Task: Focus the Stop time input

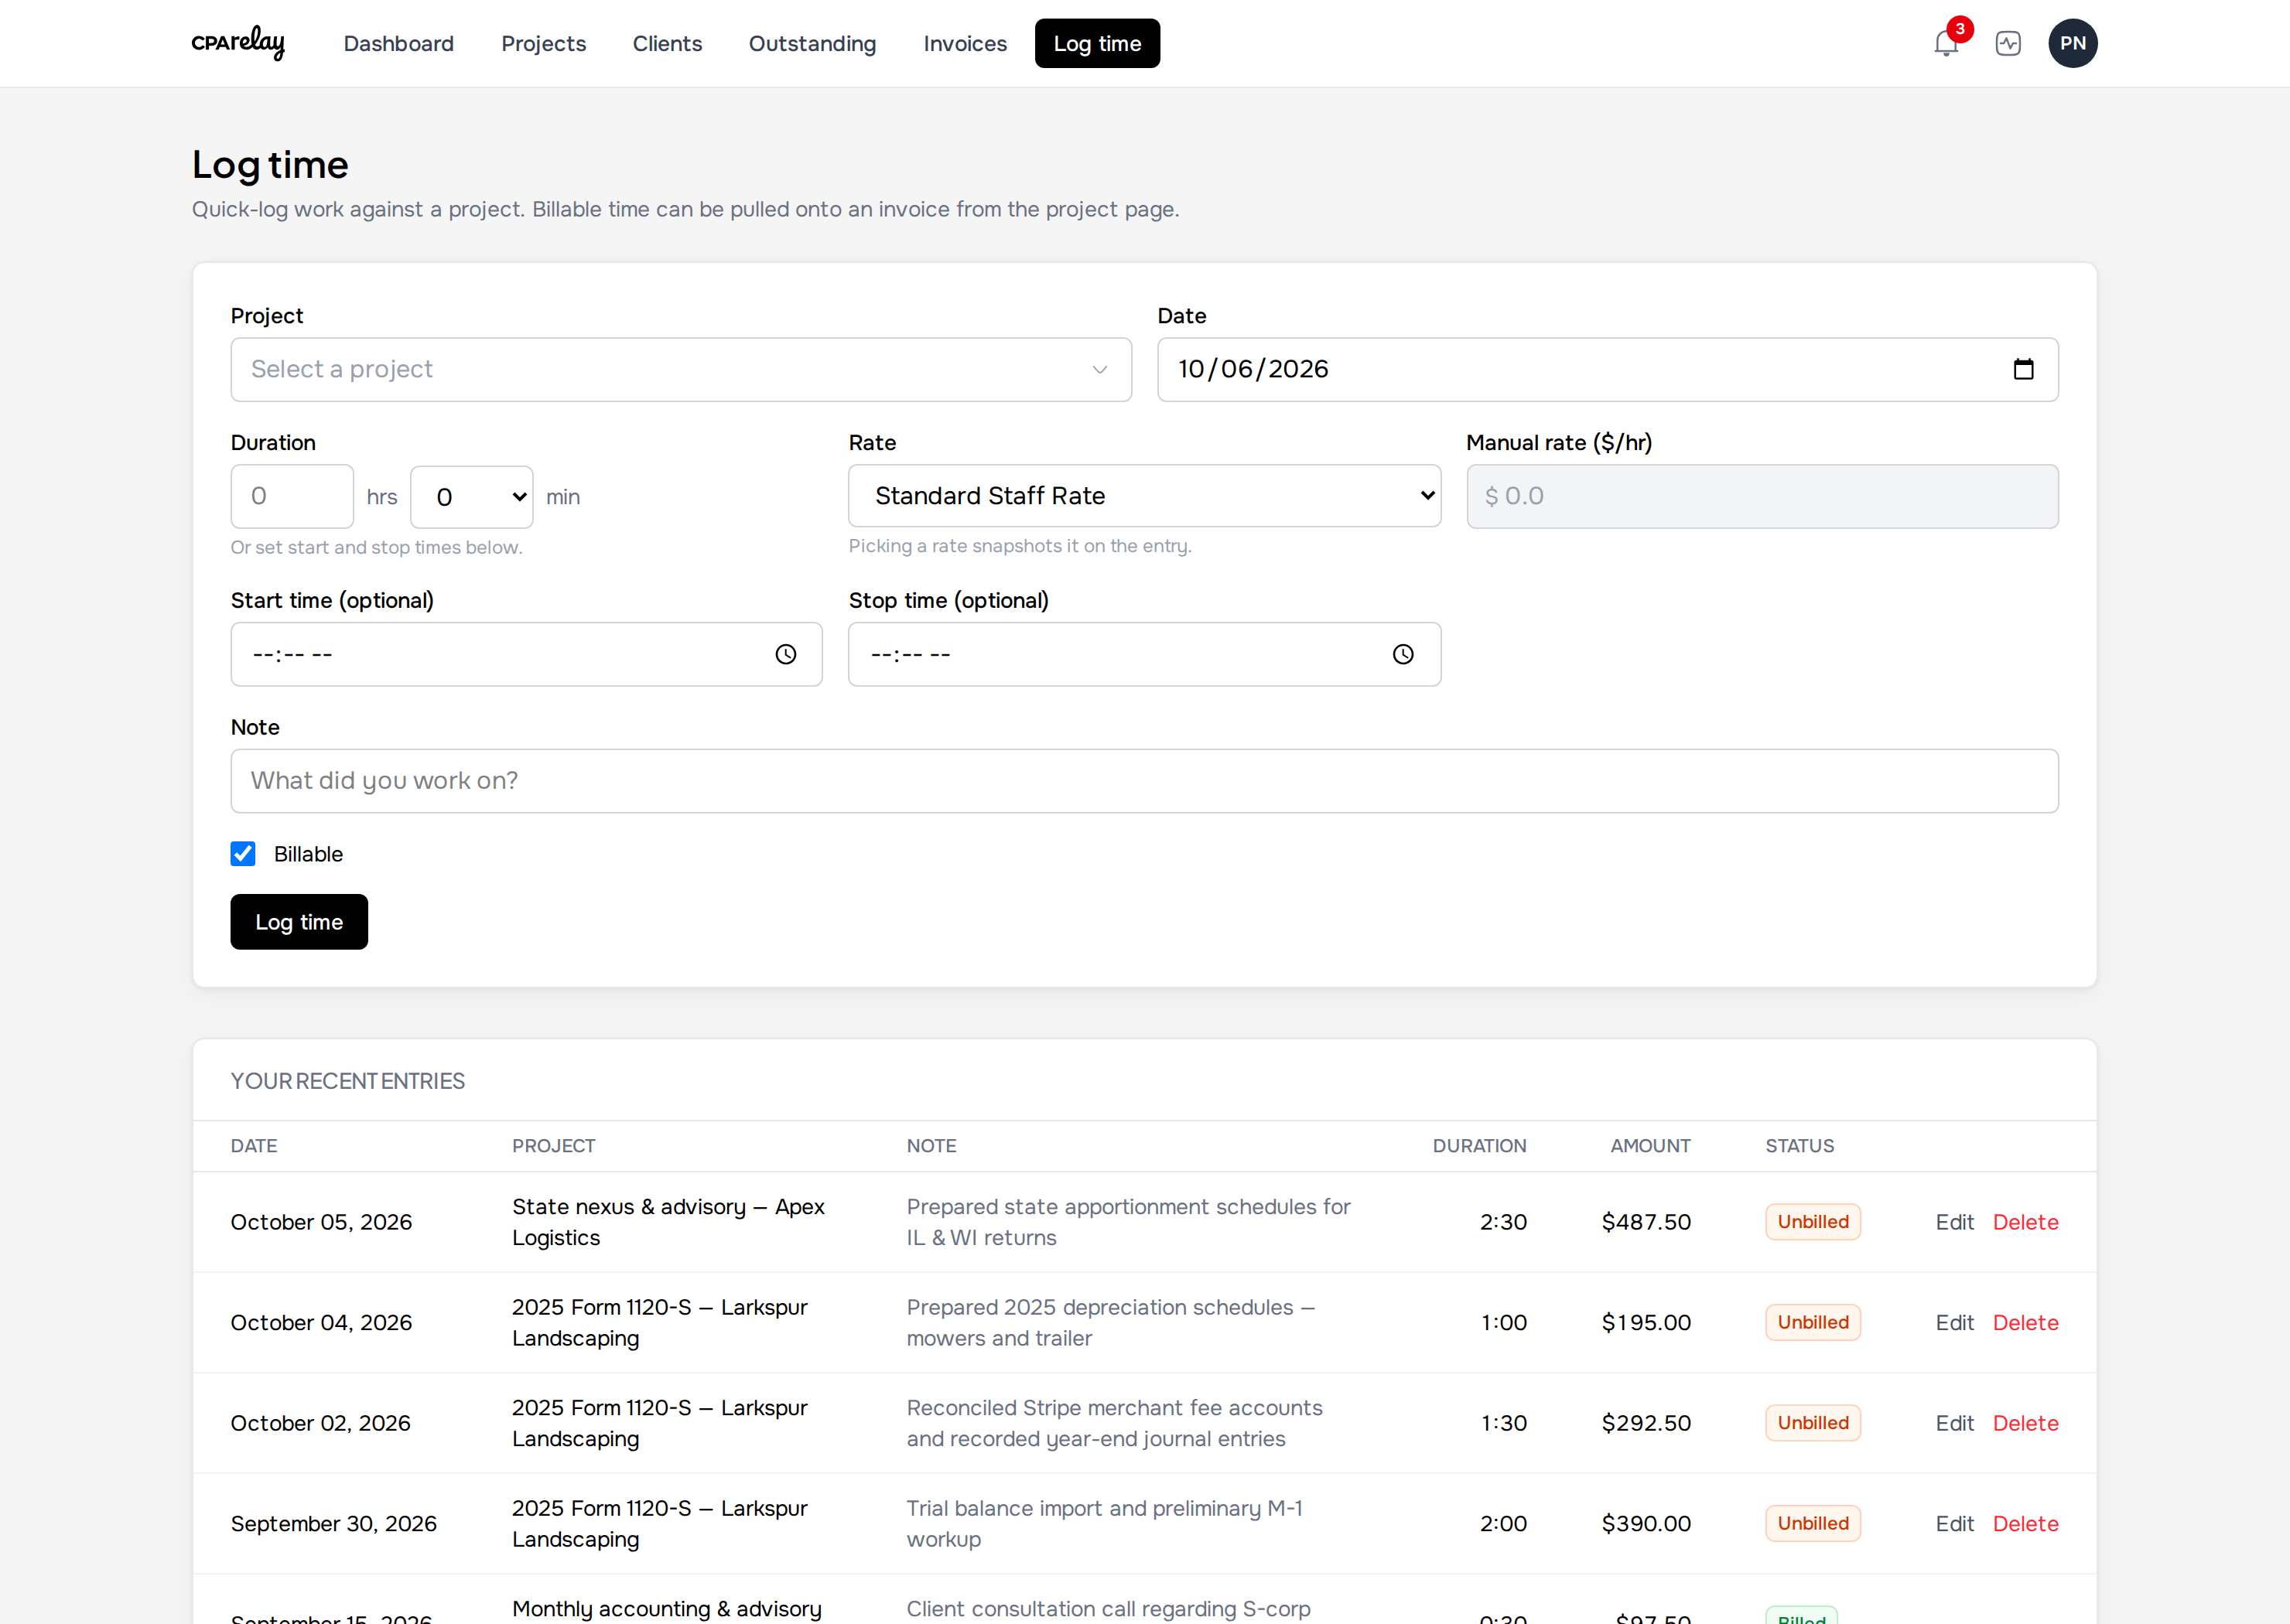Action: pos(1143,654)
